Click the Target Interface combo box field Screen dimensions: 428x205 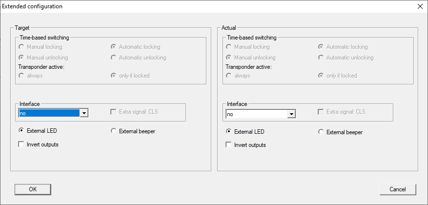pos(49,113)
